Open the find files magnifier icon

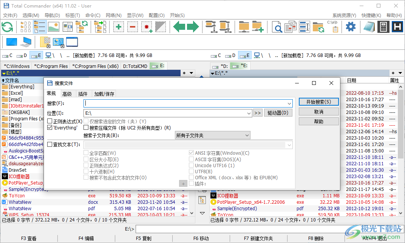(x=277, y=27)
